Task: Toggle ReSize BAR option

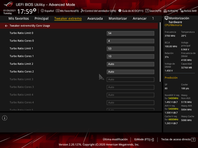Action: tap(188, 11)
